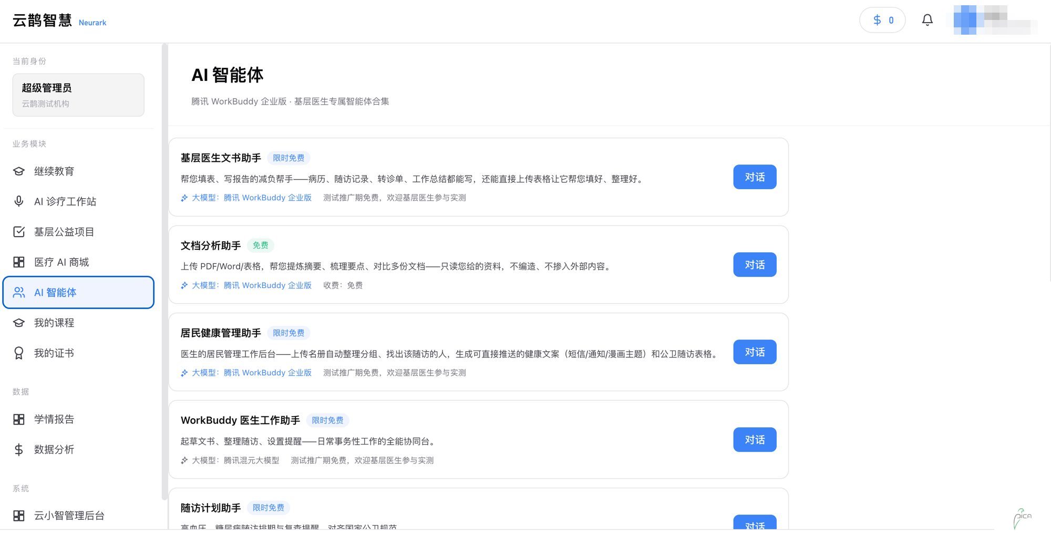Screen dimensions: 1051x533
Task: Start 对话 with 文档分析助手
Action: [755, 265]
